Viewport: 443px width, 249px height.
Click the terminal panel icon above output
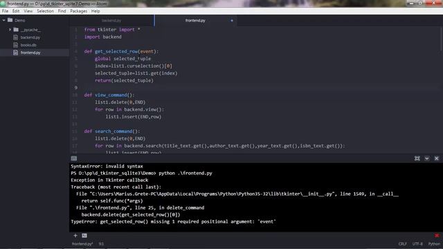(x=74, y=158)
